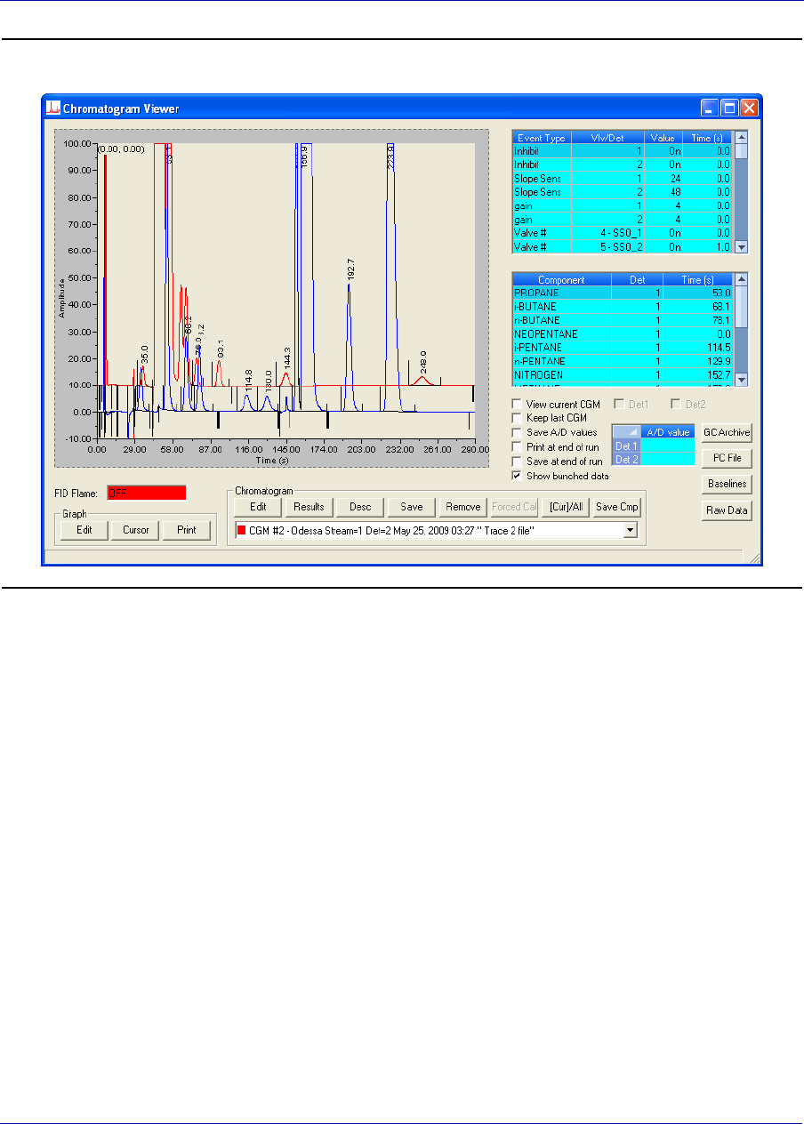Click the red FID Flame OFF indicator

click(x=147, y=493)
